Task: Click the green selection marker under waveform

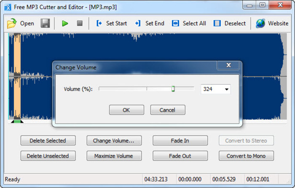Action: (17, 121)
